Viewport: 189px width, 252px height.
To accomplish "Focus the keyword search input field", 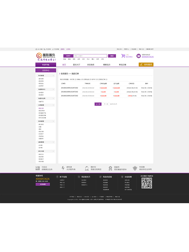I will 90,56.
